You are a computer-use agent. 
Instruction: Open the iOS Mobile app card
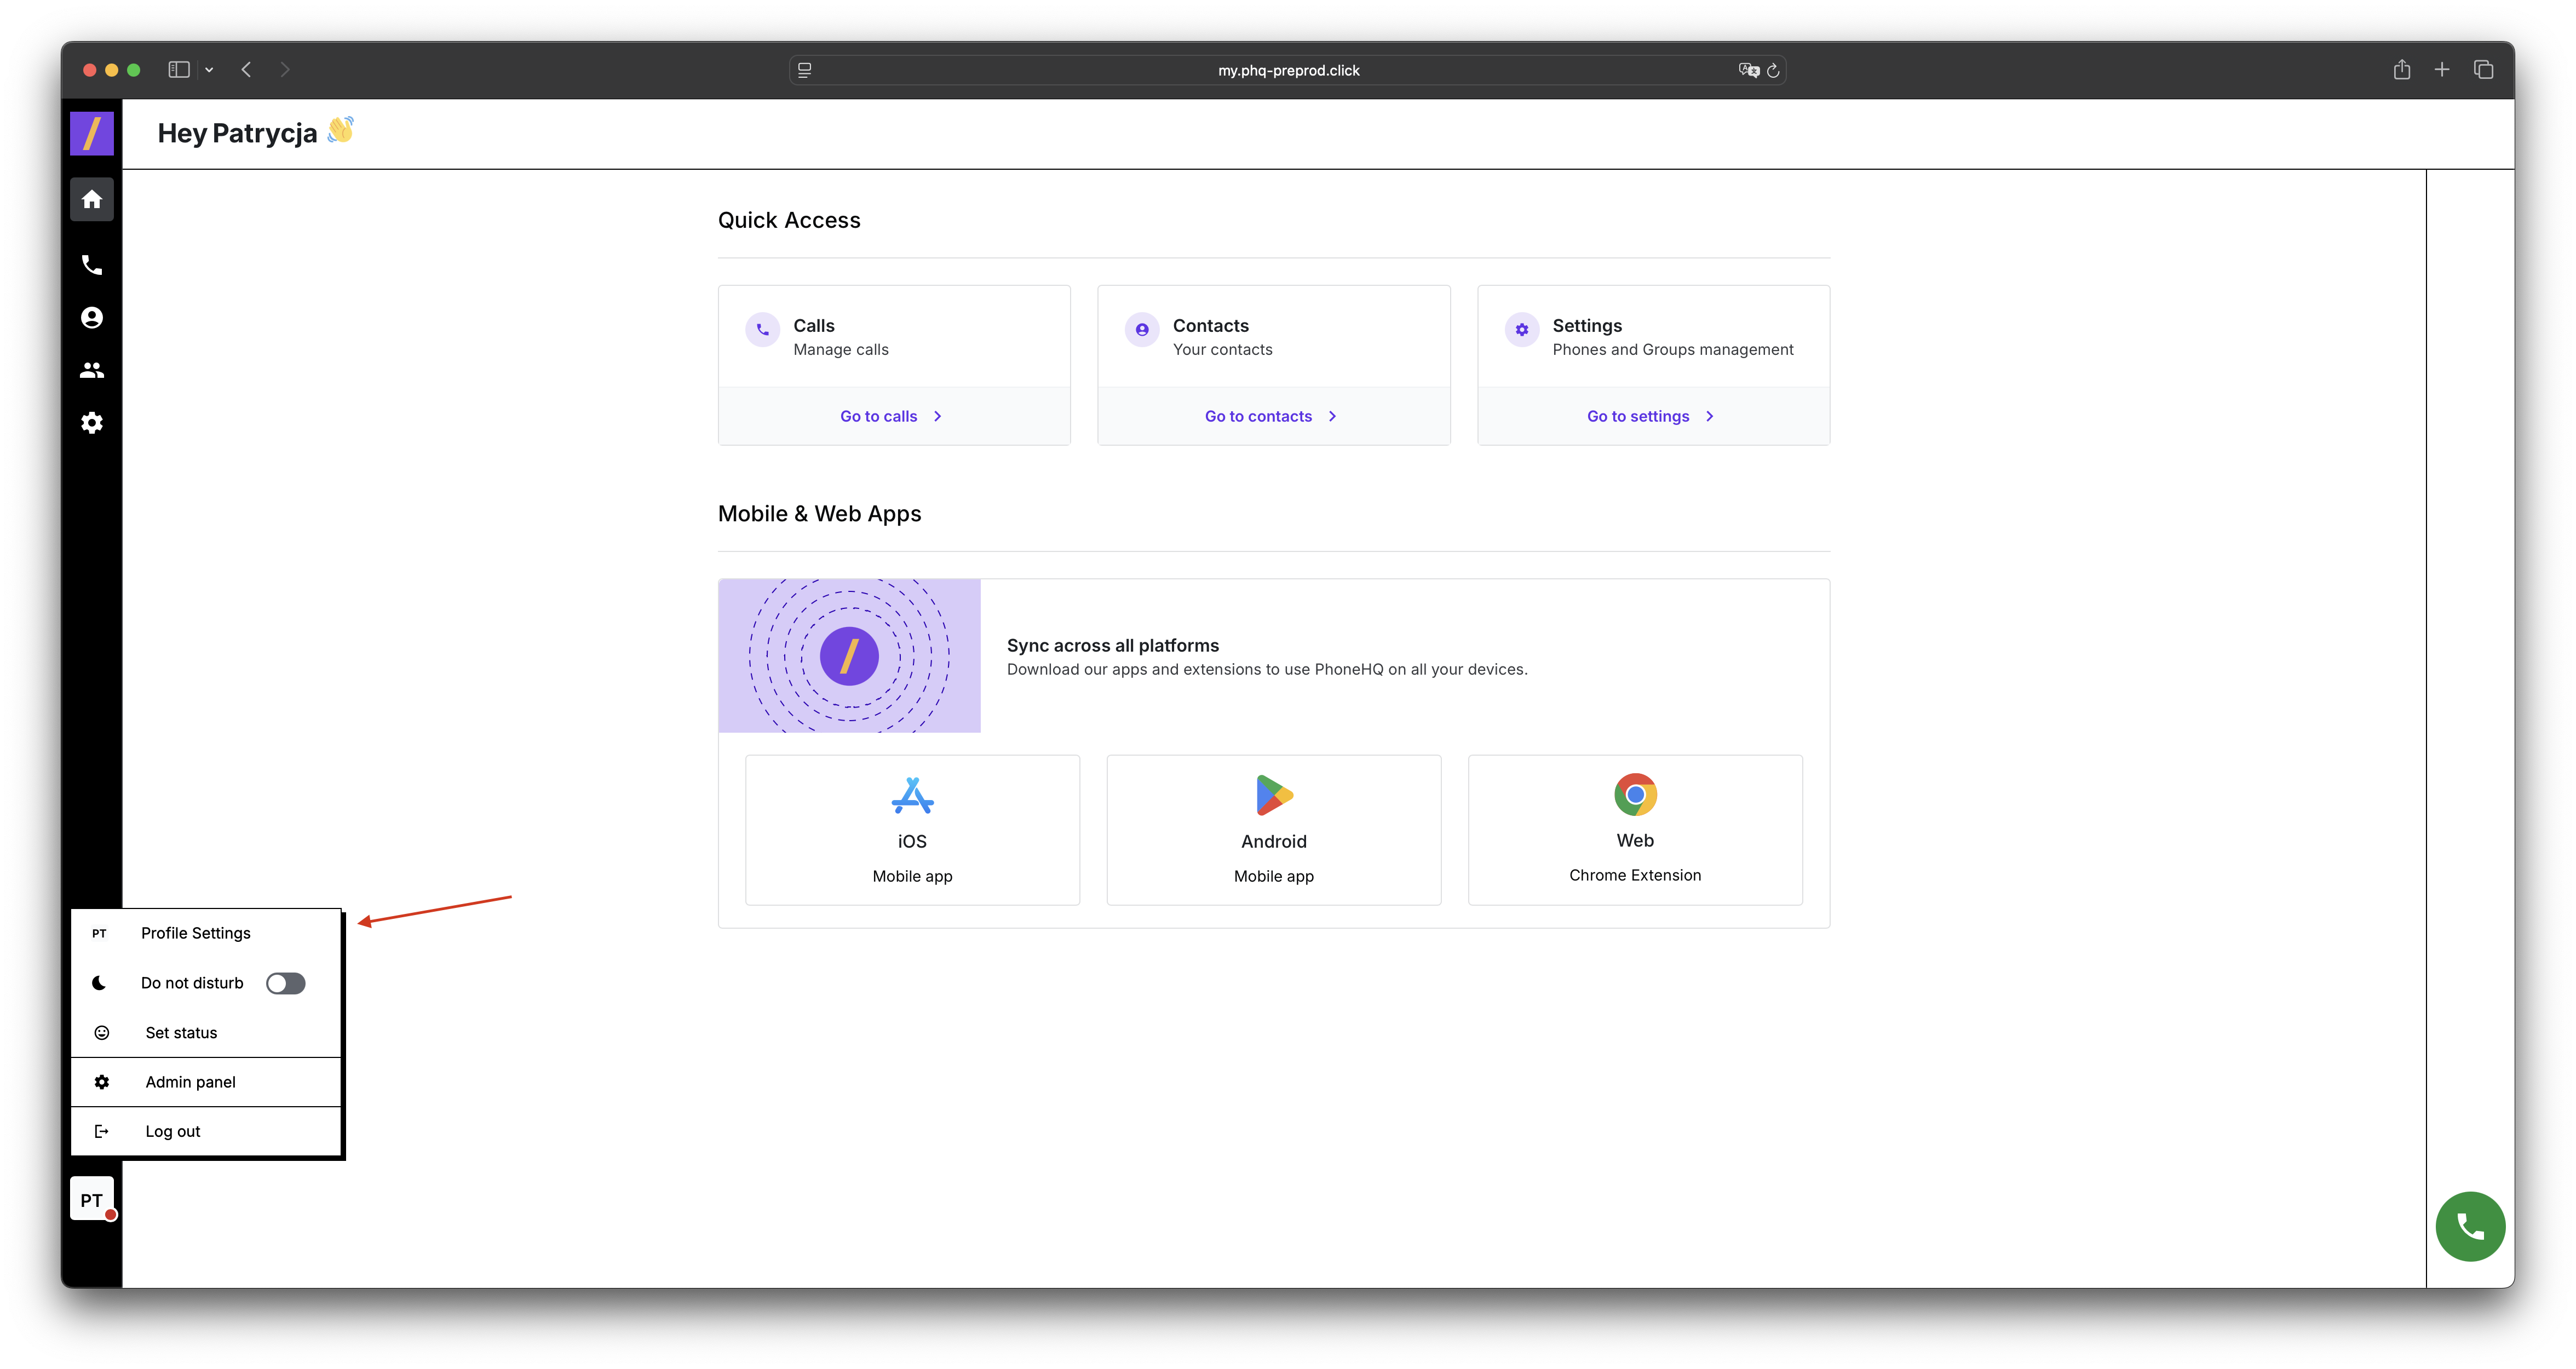pyautogui.click(x=912, y=830)
